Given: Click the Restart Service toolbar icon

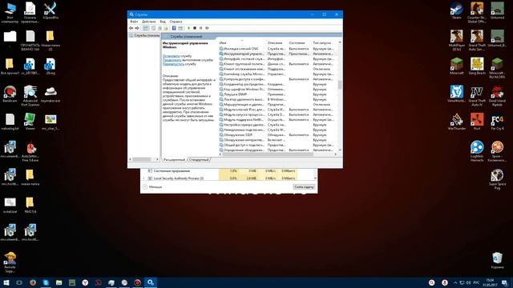Looking at the screenshot, I should [207, 28].
